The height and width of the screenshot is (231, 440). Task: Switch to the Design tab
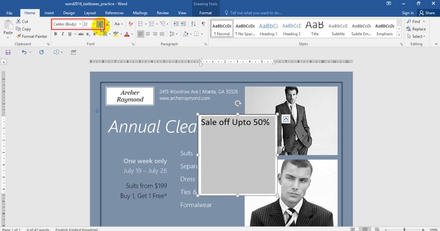(69, 13)
